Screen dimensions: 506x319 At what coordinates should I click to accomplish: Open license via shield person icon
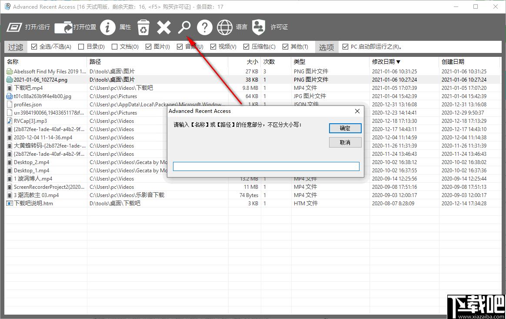(x=259, y=27)
